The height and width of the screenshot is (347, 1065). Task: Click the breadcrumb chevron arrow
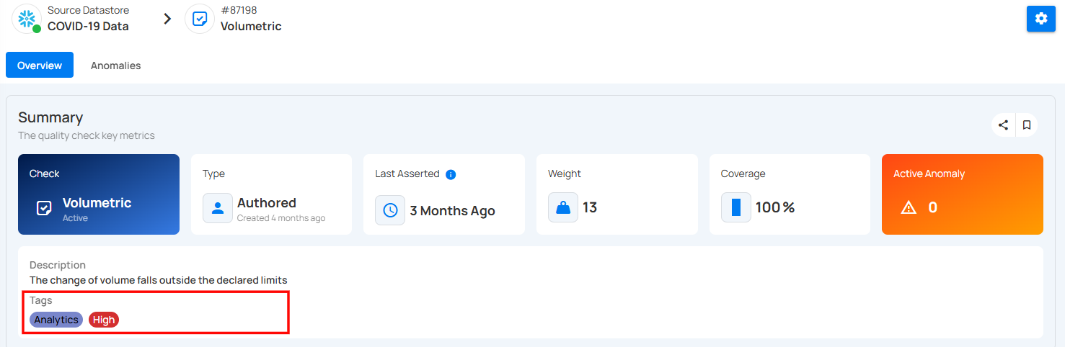tap(167, 19)
